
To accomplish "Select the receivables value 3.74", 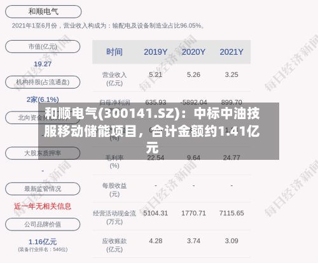I will click(193, 241).
